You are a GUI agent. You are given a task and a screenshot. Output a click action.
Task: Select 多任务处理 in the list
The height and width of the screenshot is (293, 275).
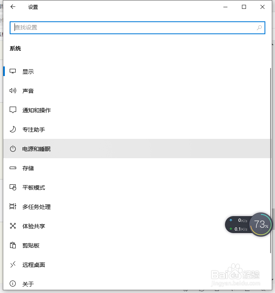coord(37,207)
